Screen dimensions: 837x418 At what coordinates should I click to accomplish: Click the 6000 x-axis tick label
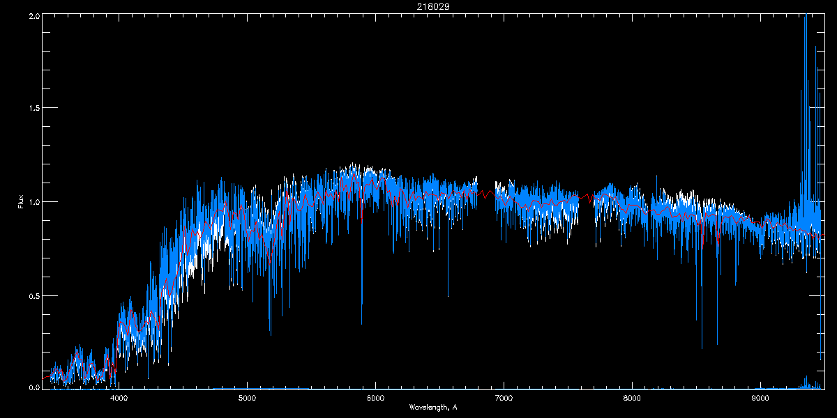pos(375,398)
